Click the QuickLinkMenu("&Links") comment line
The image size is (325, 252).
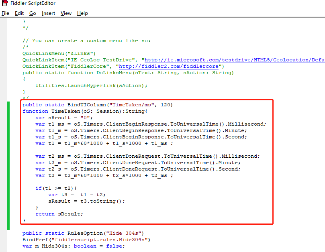coord(59,53)
